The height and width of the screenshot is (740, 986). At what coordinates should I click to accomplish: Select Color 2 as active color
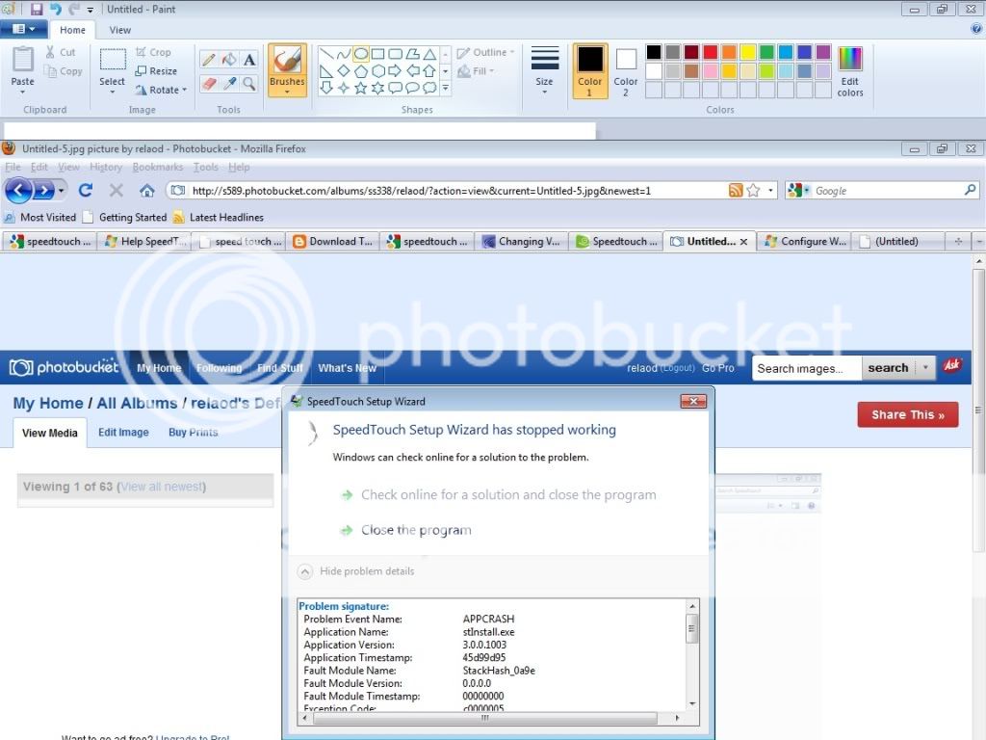point(626,70)
